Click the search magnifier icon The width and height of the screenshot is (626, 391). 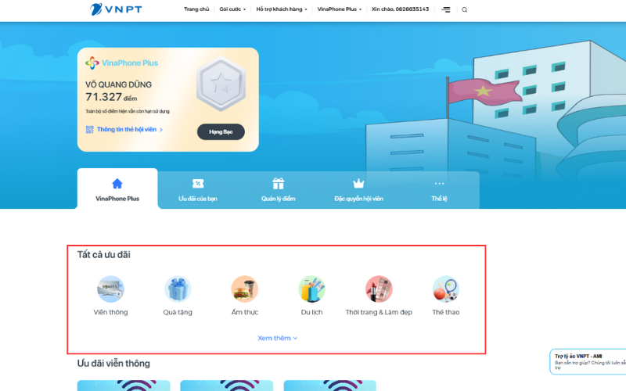pyautogui.click(x=464, y=9)
